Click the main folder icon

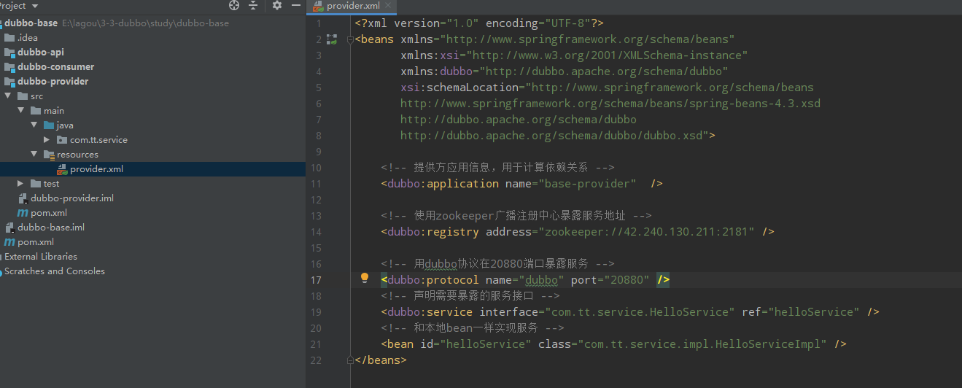click(36, 111)
